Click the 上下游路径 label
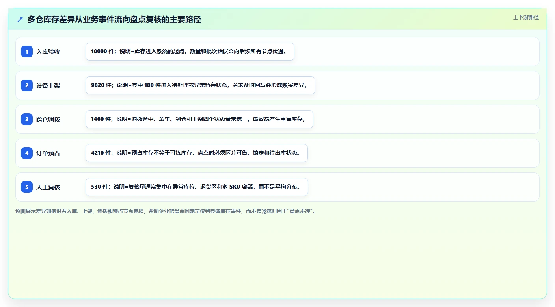Screen dimensions: 555x307 point(526,17)
